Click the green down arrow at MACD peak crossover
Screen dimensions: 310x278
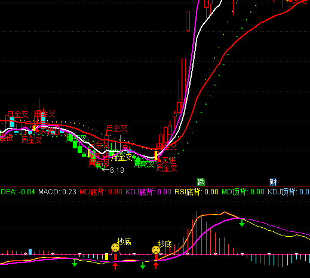tap(242, 223)
